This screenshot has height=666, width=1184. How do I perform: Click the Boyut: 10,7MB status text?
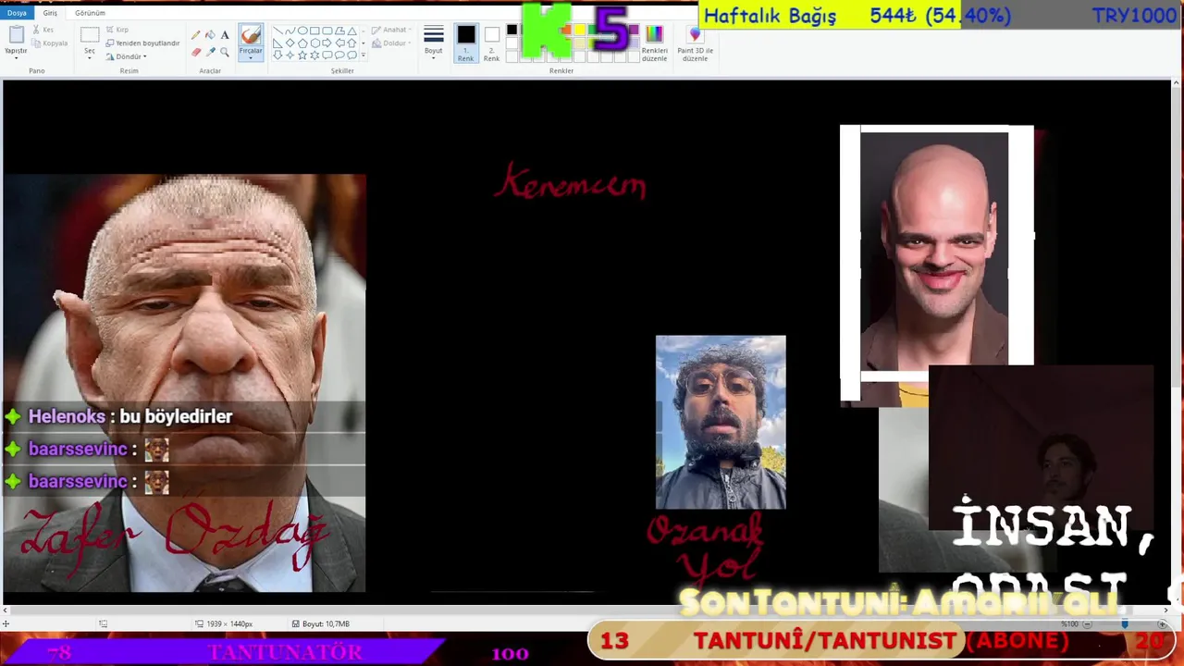(x=320, y=624)
